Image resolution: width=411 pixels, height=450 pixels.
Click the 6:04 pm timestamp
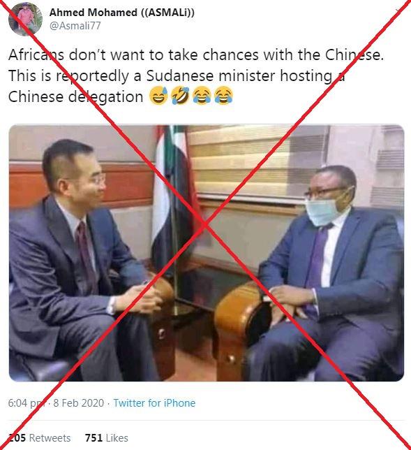[x=27, y=403]
